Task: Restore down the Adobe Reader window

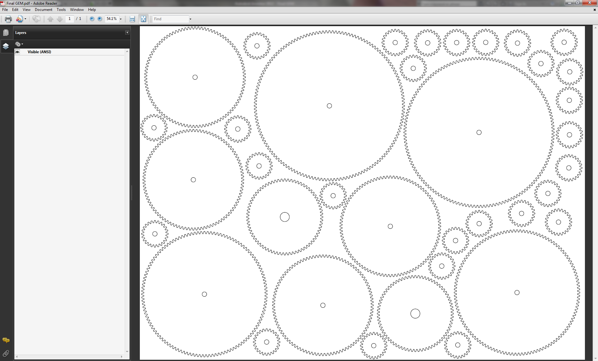Action: pyautogui.click(x=577, y=3)
